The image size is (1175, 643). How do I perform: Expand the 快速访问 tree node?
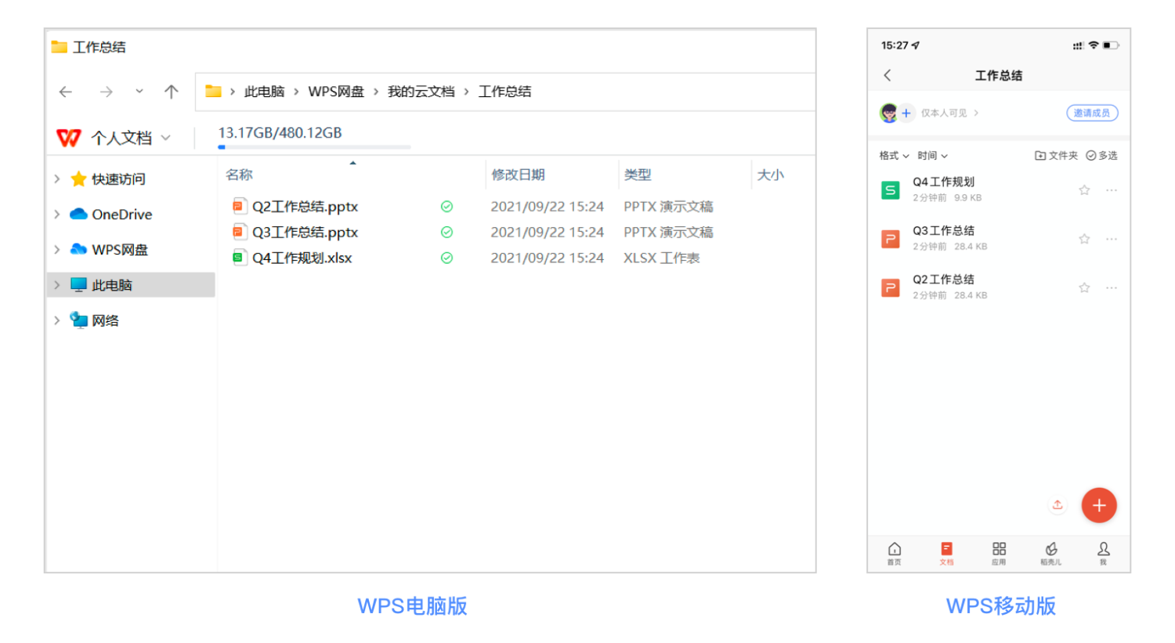[56, 179]
